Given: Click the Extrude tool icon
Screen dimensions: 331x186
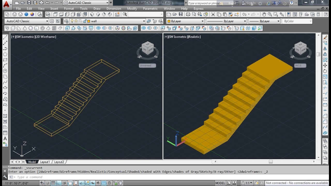Looking at the screenshot, I should [x=67, y=28].
